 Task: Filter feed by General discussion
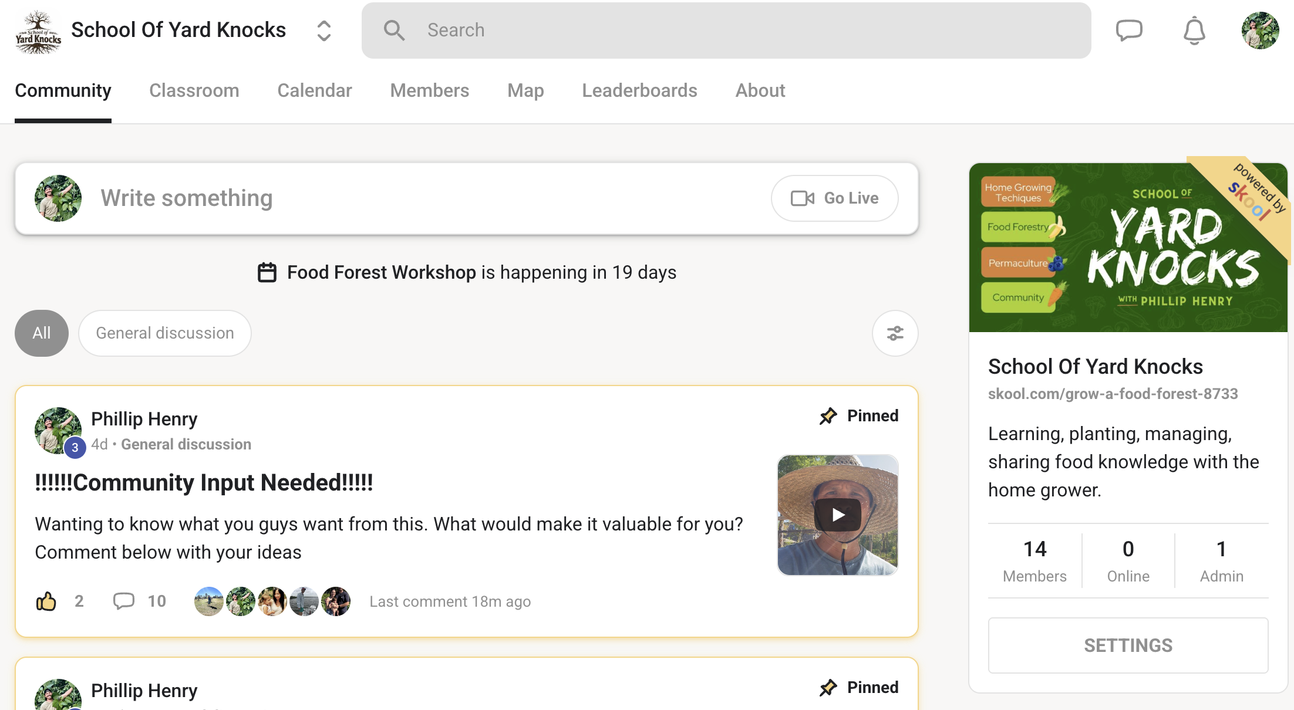pos(164,333)
